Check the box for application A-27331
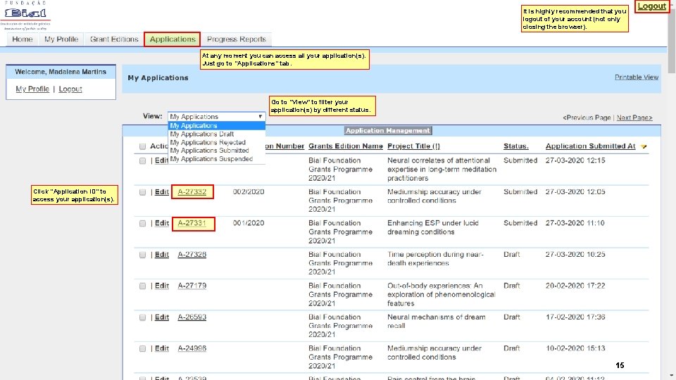This screenshot has height=380, width=676. pos(142,224)
